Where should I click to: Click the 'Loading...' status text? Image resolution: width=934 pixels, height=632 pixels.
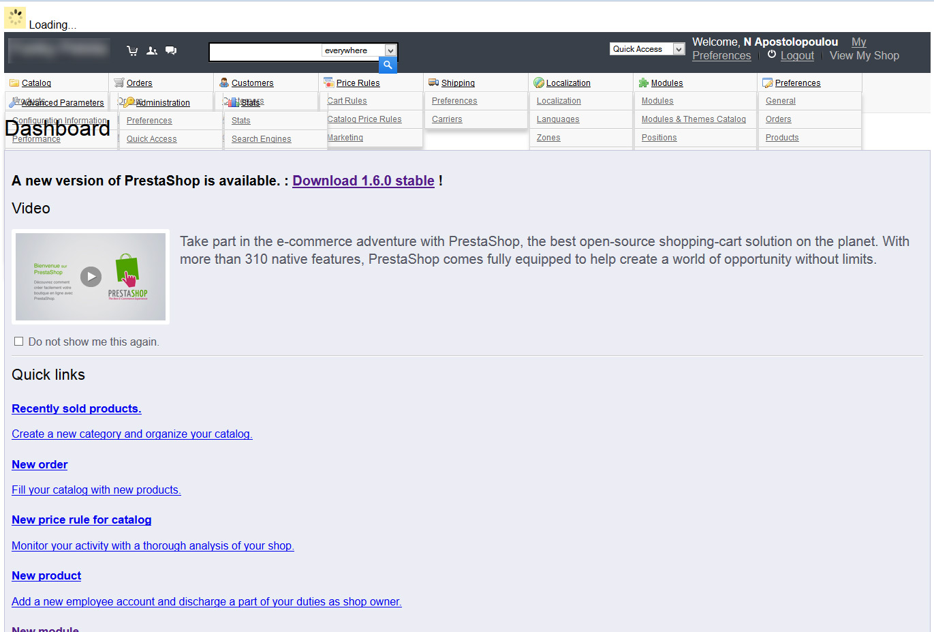pyautogui.click(x=52, y=25)
